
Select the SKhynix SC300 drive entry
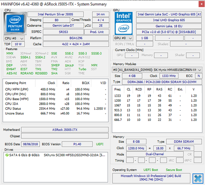click(x=56, y=155)
